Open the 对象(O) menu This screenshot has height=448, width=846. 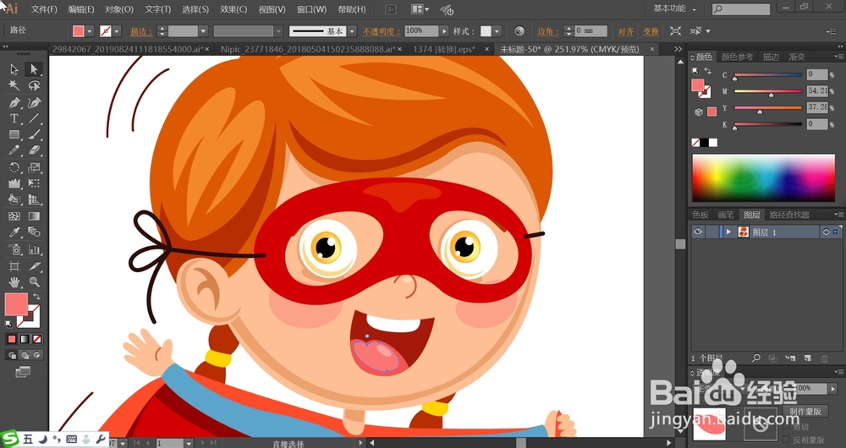point(119,9)
